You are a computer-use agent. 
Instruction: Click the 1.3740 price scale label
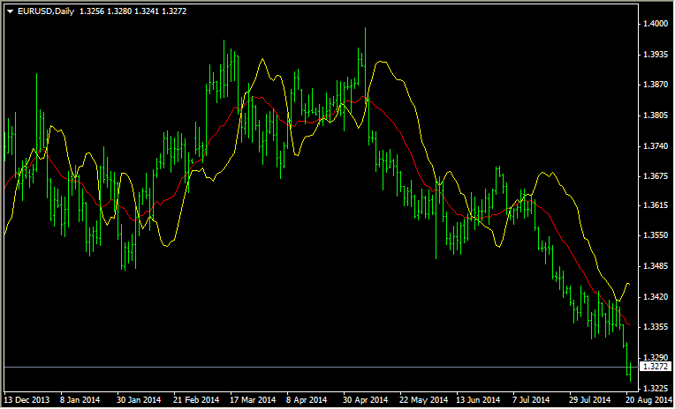coord(657,146)
